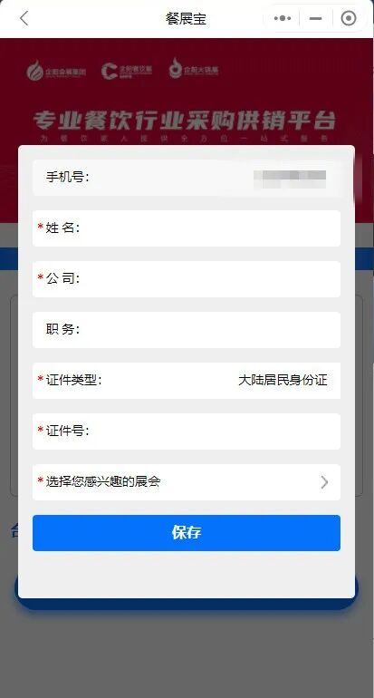The height and width of the screenshot is (698, 374).
Task: Tap the 手机号 label
Action: click(68, 177)
